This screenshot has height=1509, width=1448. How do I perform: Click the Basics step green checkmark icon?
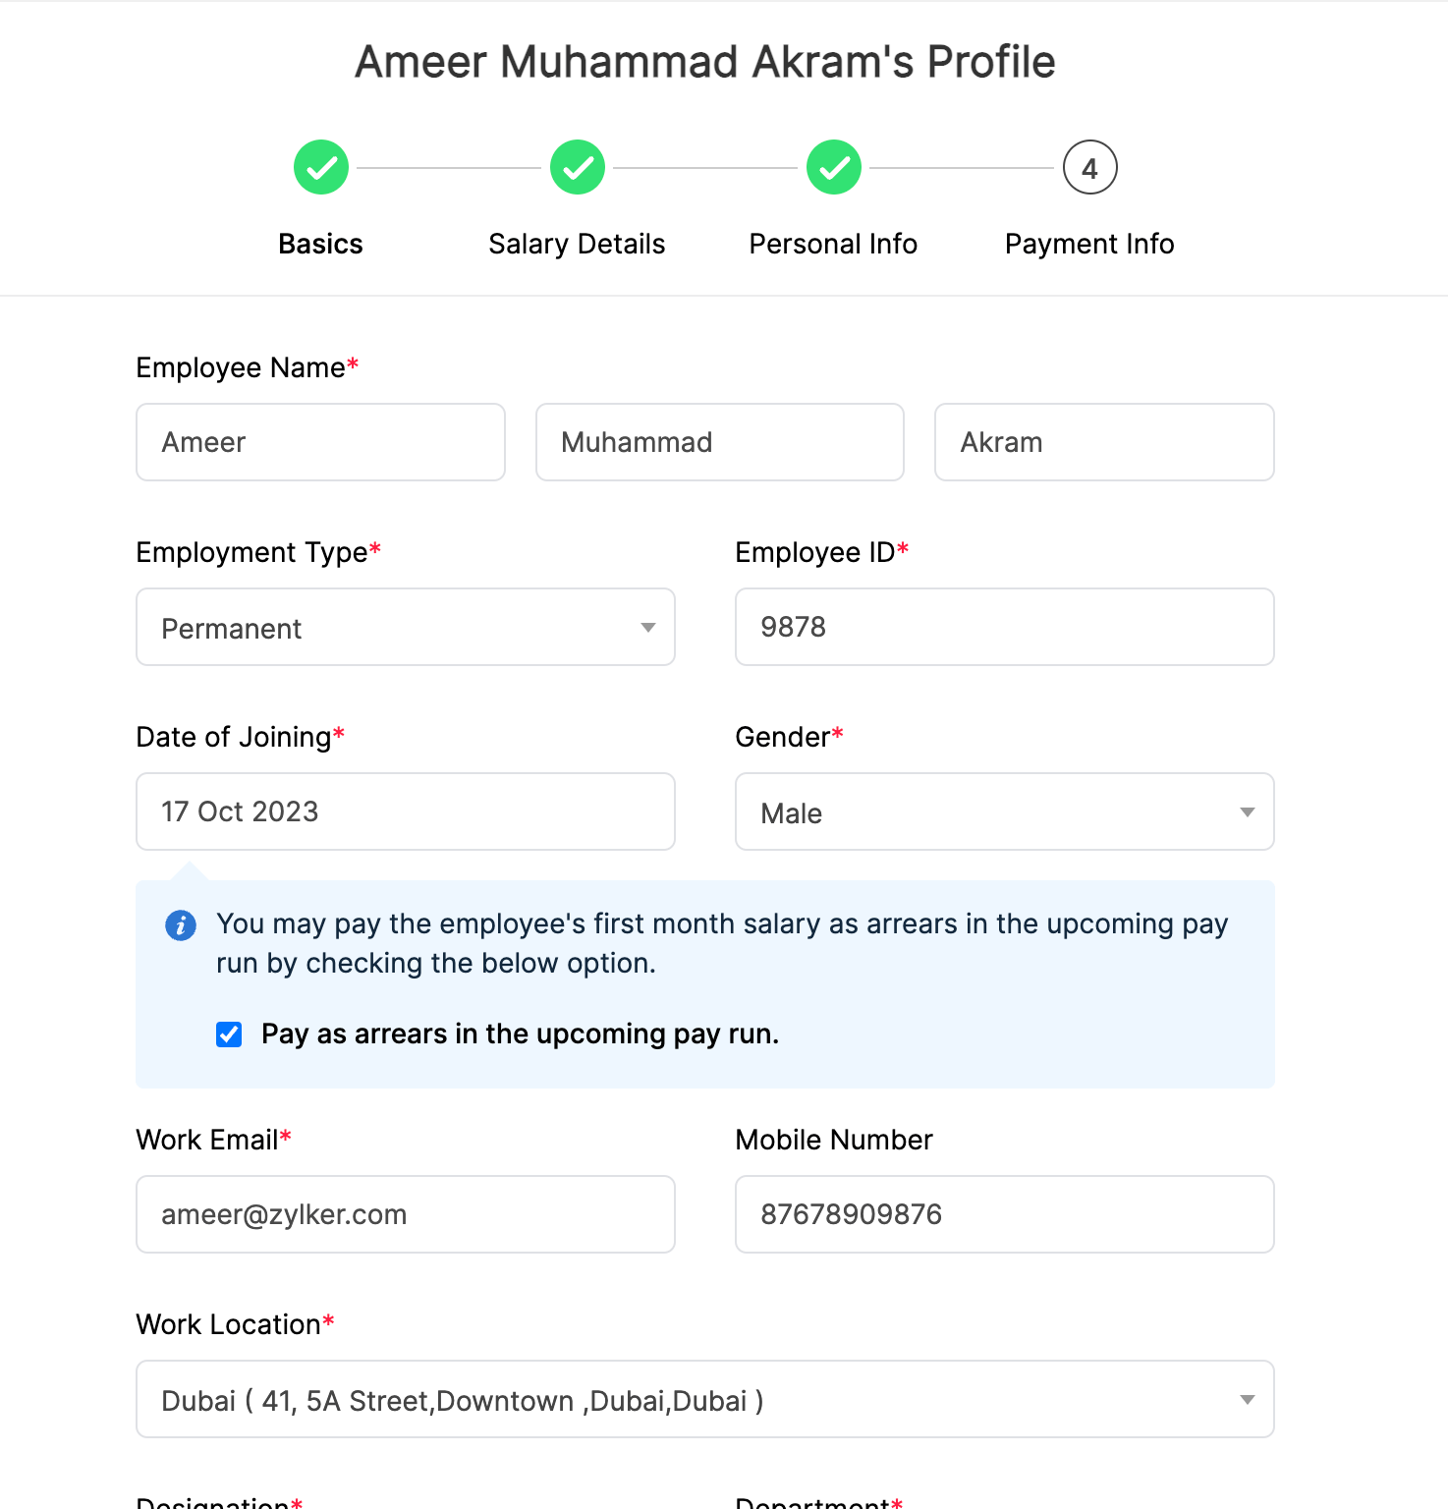coord(321,168)
